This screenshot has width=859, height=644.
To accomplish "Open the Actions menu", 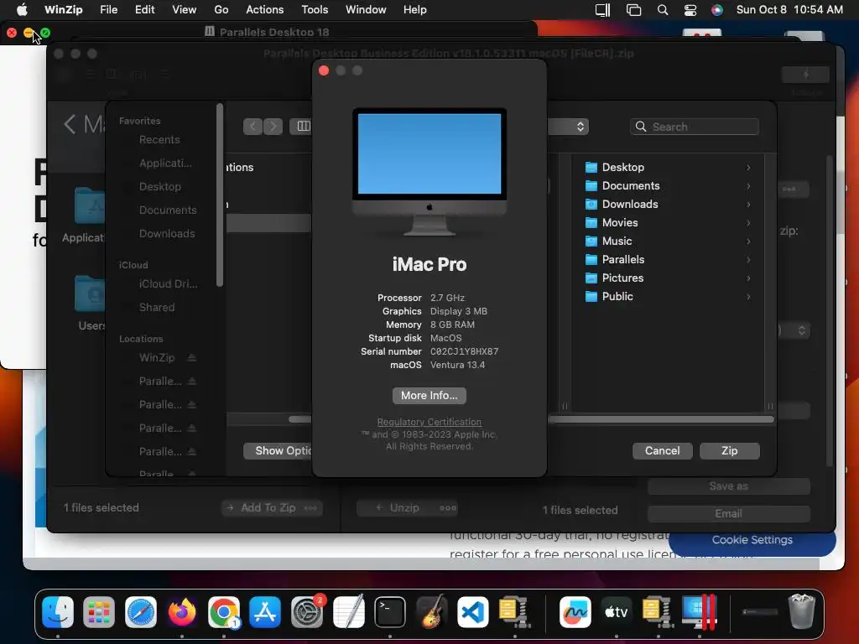I will pos(264,10).
